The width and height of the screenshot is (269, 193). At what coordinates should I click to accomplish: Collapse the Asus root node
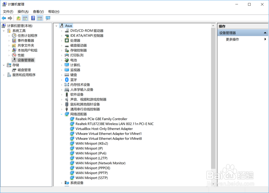(x=56, y=26)
